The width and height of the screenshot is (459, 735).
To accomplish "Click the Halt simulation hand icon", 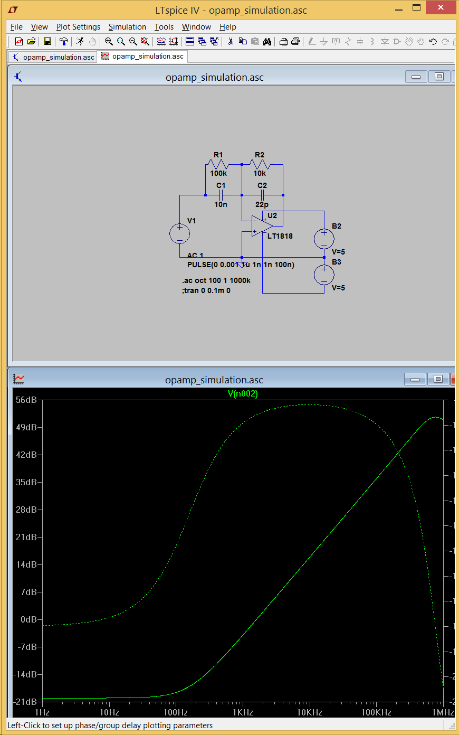I will click(92, 41).
